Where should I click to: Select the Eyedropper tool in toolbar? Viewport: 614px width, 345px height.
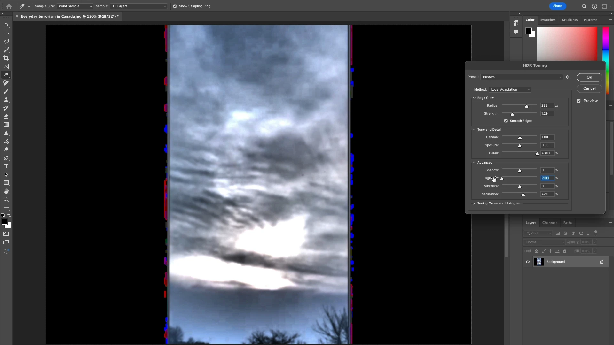[6, 75]
